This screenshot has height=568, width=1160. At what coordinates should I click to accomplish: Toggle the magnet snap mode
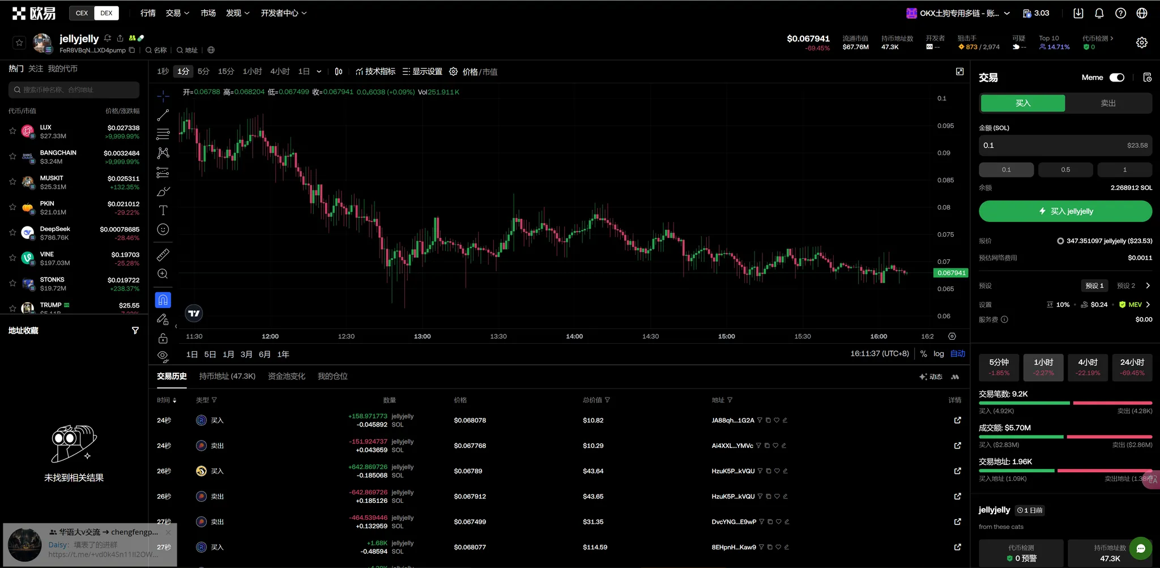pyautogui.click(x=163, y=300)
